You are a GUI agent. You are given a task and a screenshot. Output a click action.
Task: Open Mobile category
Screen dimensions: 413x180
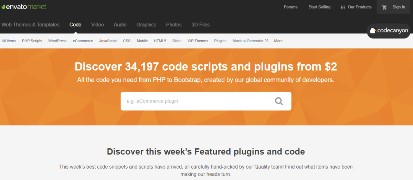click(142, 41)
